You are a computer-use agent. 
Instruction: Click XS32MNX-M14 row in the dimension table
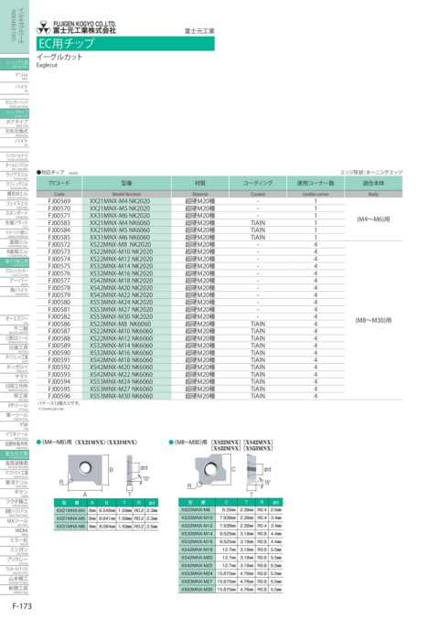pyautogui.click(x=230, y=534)
